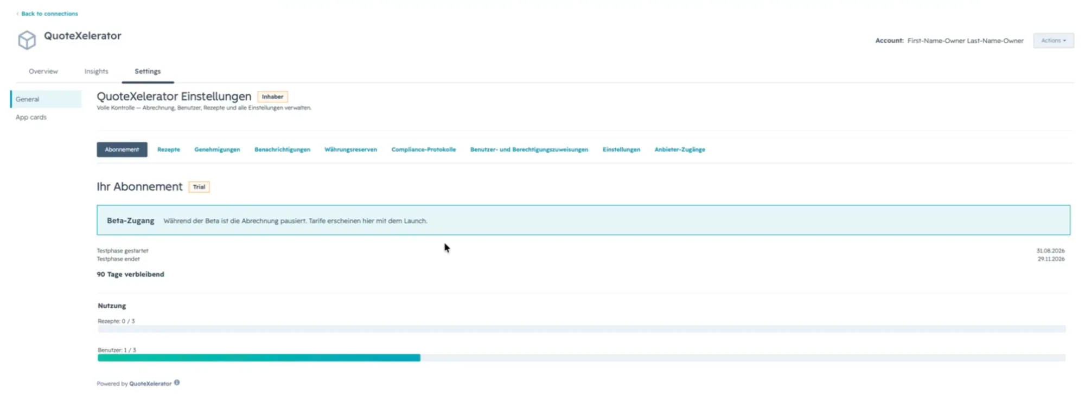Screen dimensions: 1085x403
Task: Open the Einstellungen tab
Action: pos(621,149)
